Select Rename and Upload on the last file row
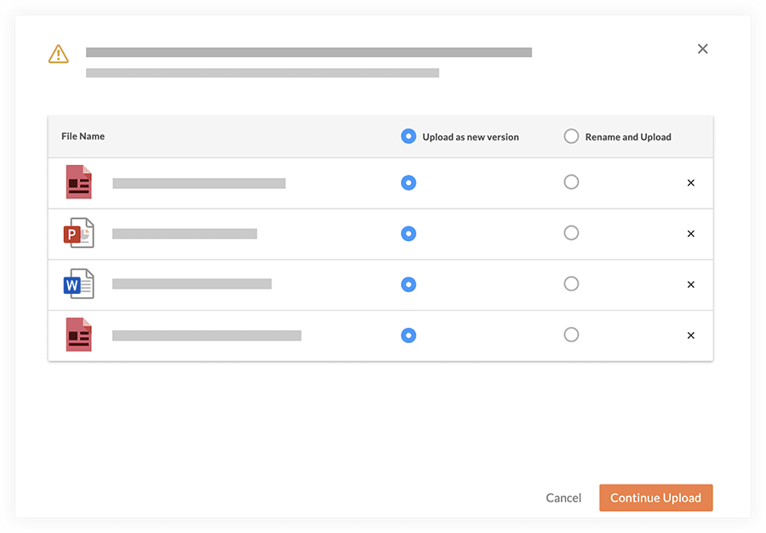This screenshot has height=533, width=766. [571, 335]
